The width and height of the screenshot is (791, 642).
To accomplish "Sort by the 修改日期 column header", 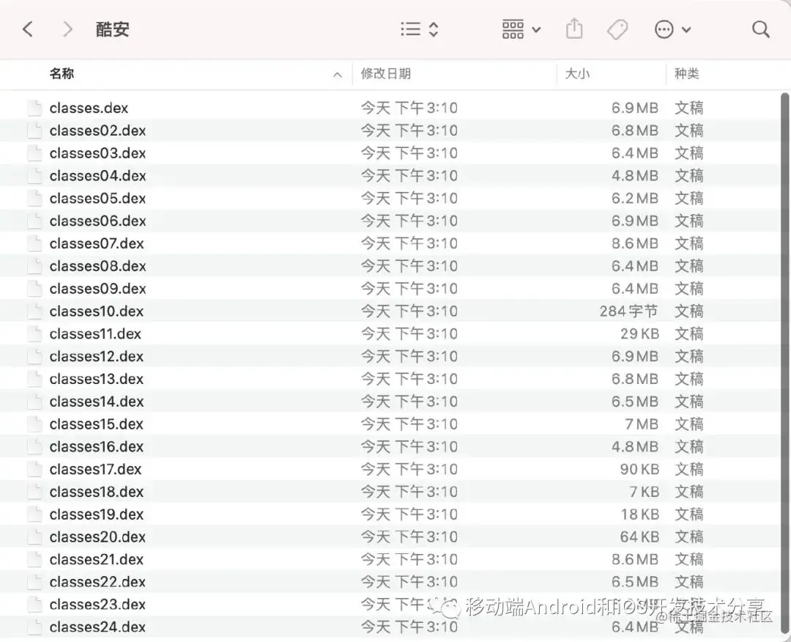I will pyautogui.click(x=385, y=74).
